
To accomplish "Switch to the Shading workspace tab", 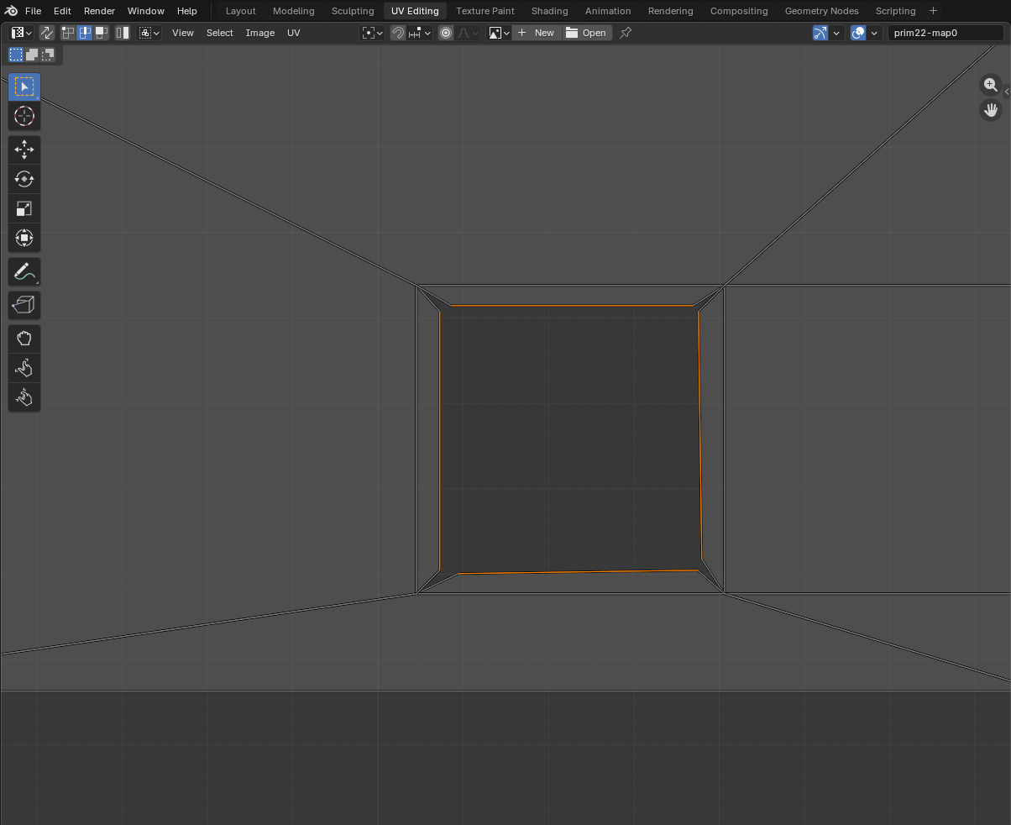I will tap(549, 11).
